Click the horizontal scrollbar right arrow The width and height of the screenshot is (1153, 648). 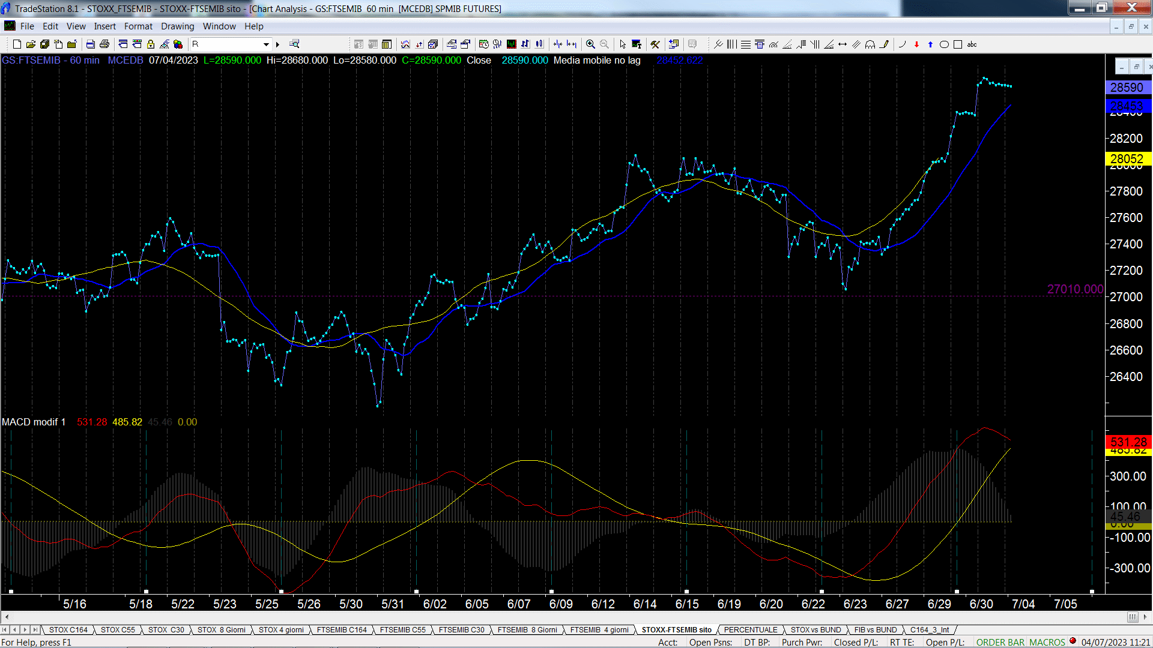pos(1145,617)
